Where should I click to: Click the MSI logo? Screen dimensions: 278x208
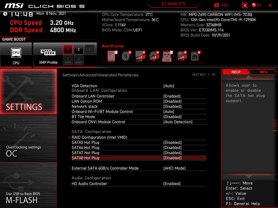[14, 6]
